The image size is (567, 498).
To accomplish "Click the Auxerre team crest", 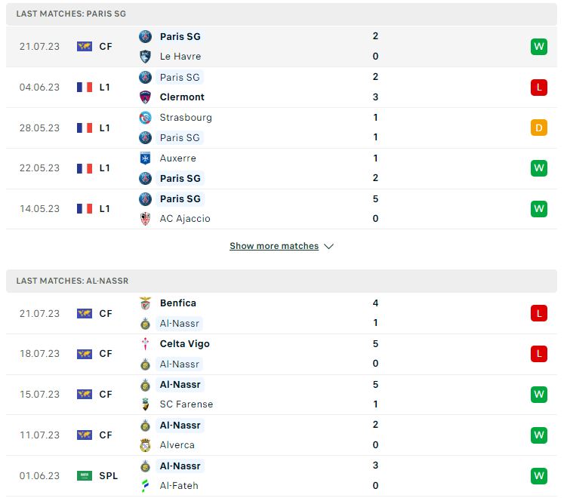I will [145, 158].
